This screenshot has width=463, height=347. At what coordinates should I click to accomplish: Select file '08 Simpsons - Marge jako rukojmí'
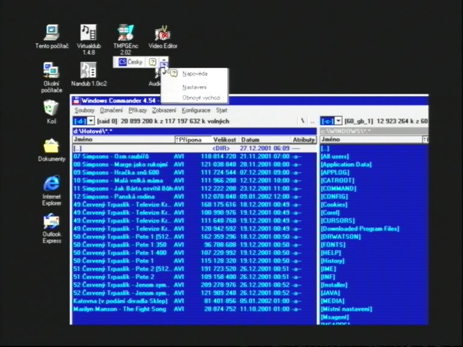coord(194,164)
